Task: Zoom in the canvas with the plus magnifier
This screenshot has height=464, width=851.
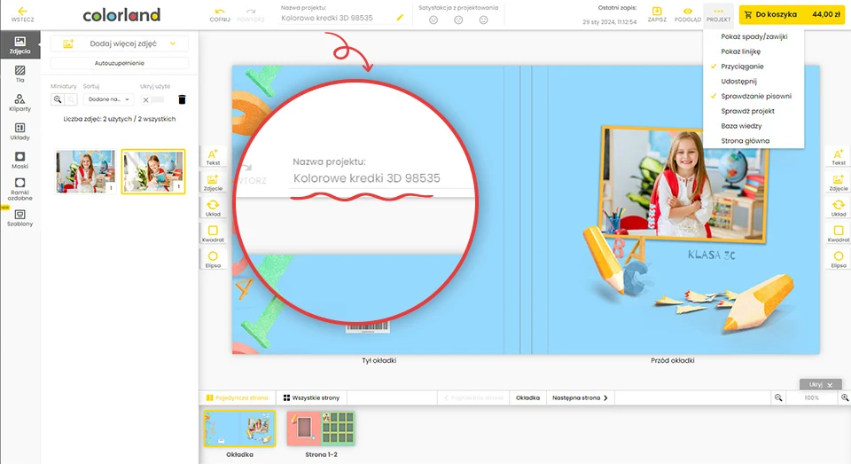Action: pyautogui.click(x=845, y=397)
